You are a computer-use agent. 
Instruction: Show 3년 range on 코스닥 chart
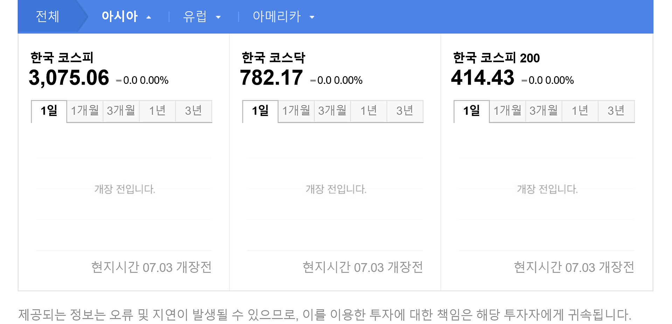(405, 111)
